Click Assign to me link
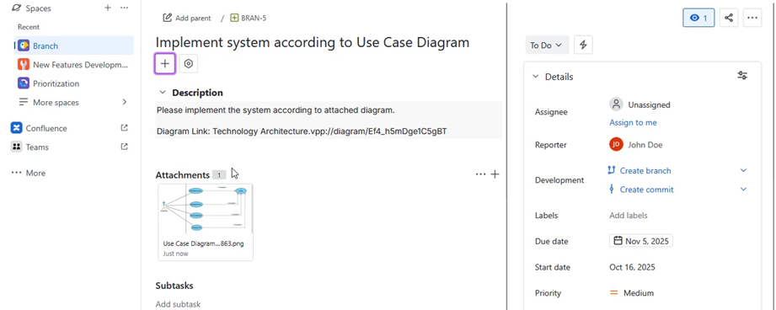 point(633,122)
